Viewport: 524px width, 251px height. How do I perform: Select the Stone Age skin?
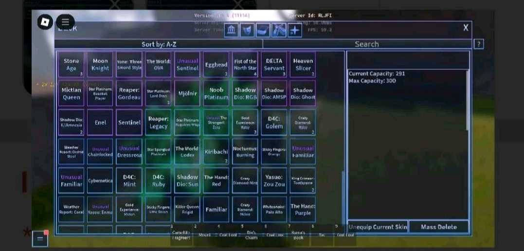71,65
